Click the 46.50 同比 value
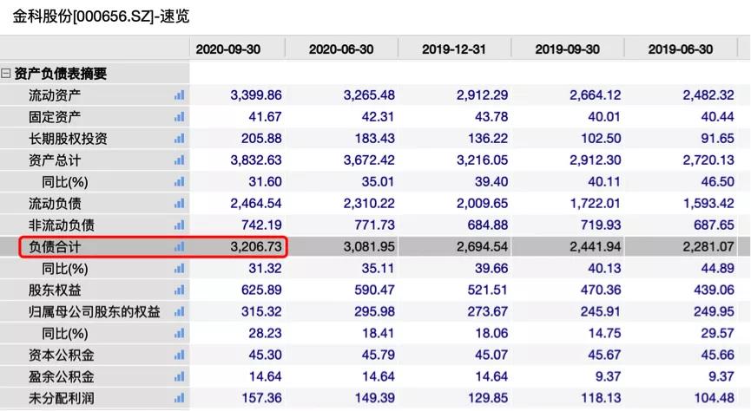Screen dimensions: 751x411 [717, 182]
